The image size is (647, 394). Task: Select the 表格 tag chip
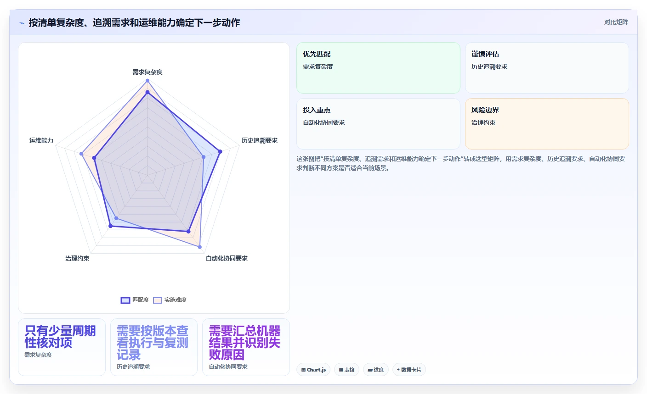point(346,370)
